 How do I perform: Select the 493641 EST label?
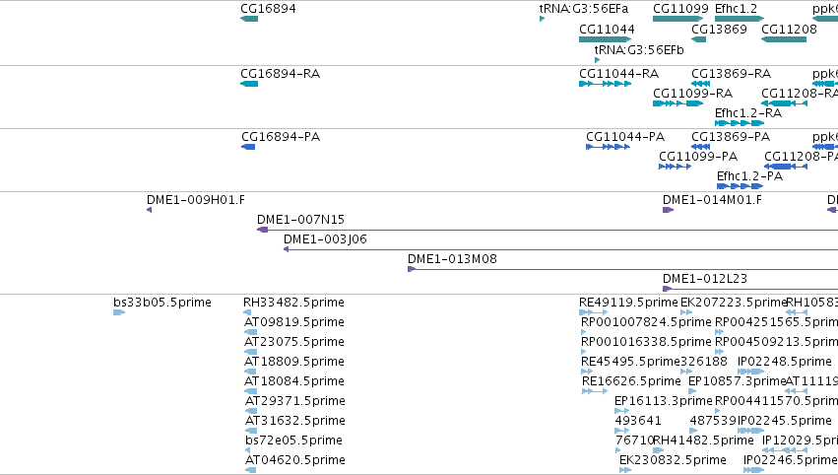[638, 422]
